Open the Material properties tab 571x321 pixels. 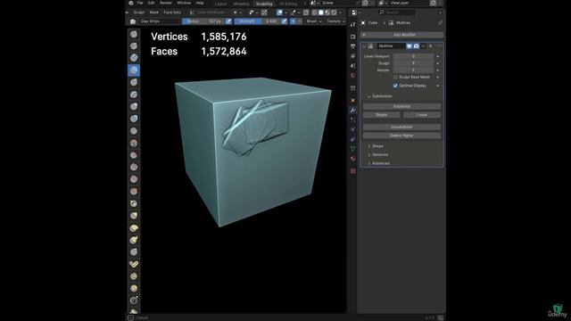pos(352,159)
